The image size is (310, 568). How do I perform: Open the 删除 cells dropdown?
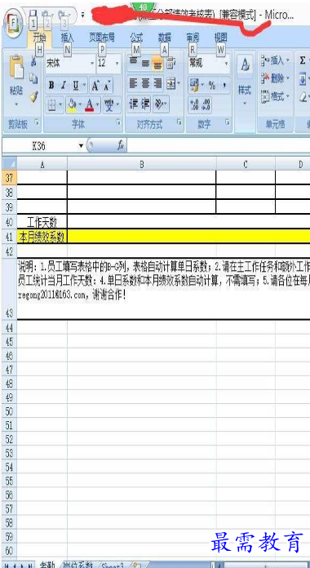(275, 78)
